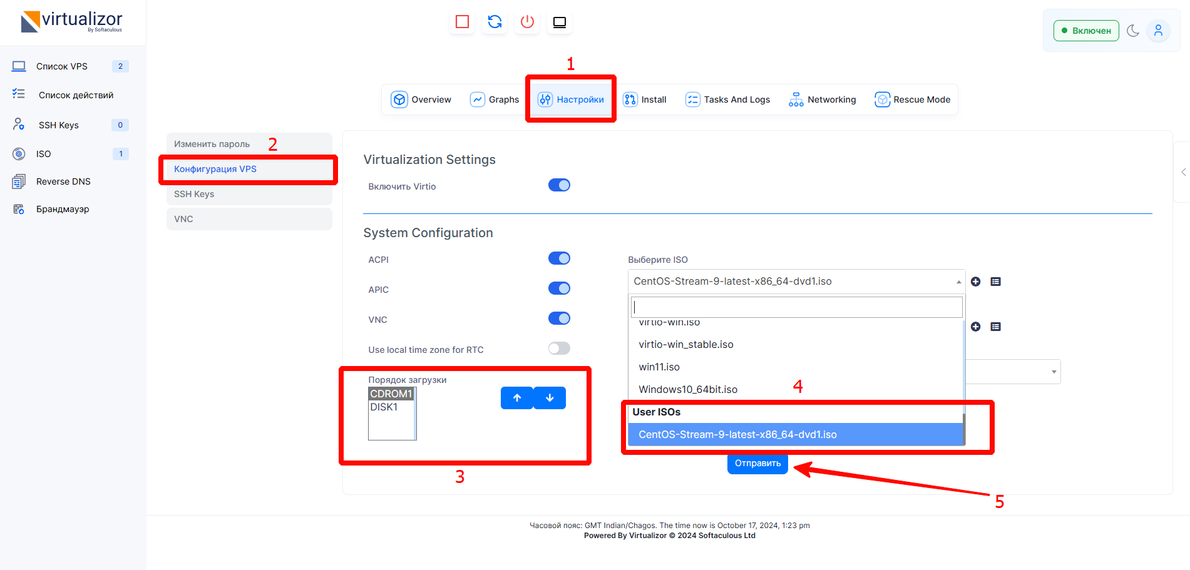Click the list icon beside the second ISO selector
This screenshot has height=570, width=1190.
tap(995, 327)
